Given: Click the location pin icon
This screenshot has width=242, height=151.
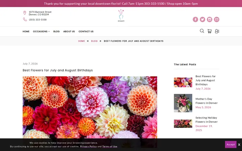Looking at the screenshot, I should tap(25, 13).
